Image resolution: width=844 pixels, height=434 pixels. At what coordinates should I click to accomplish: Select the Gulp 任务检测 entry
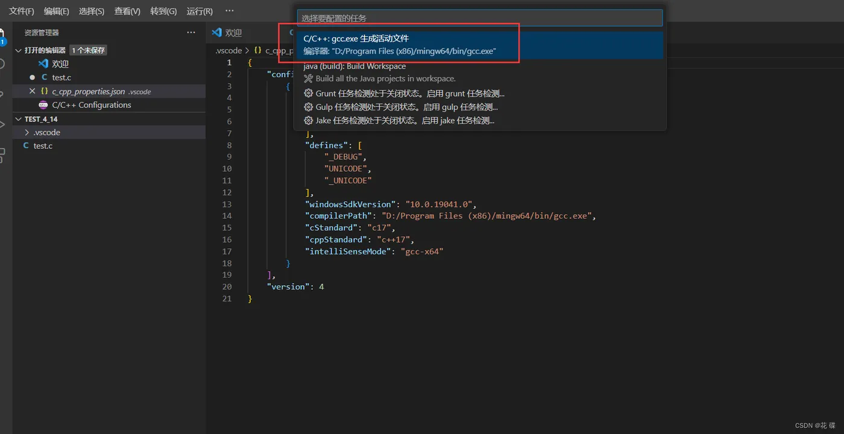point(480,107)
